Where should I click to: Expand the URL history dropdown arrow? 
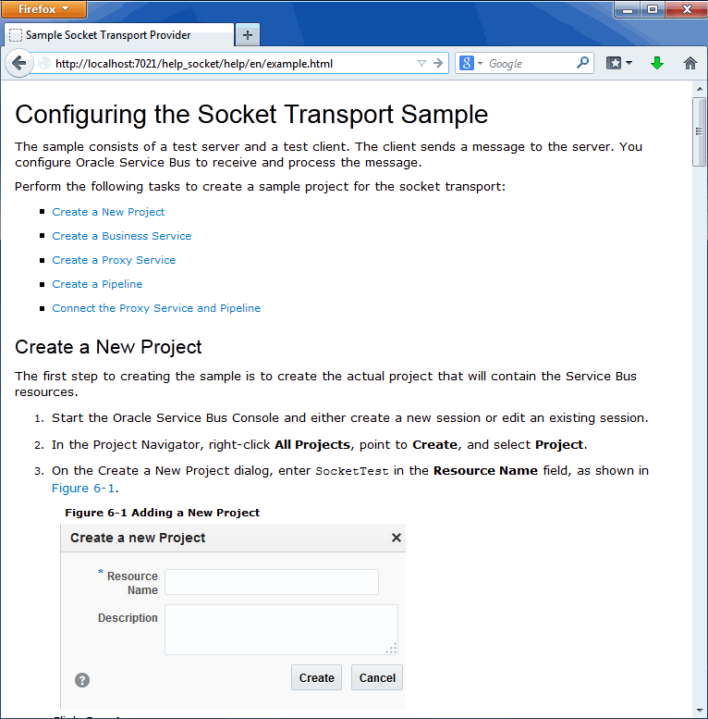pyautogui.click(x=421, y=63)
